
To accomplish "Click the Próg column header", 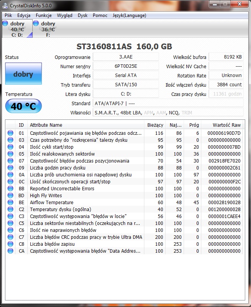I will coord(193,125).
